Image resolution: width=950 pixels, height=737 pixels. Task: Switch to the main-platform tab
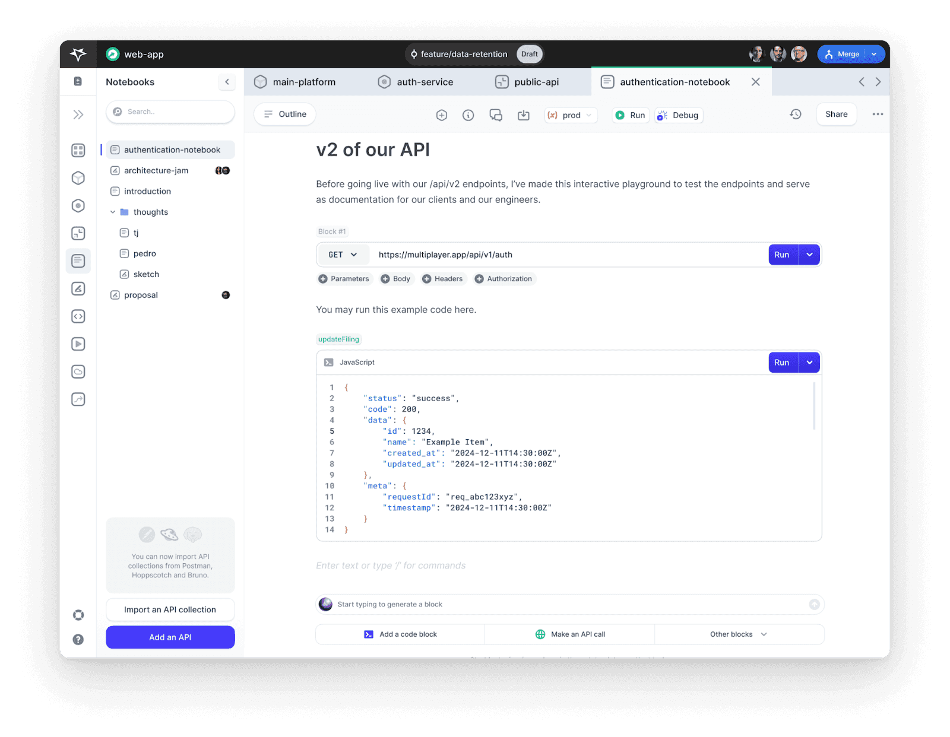point(295,82)
